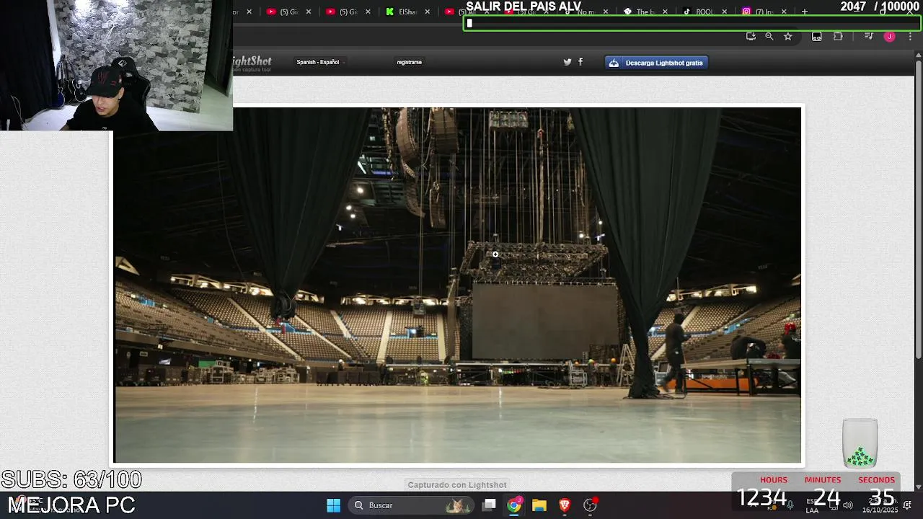Open OBS Studio from the taskbar
This screenshot has width=923, height=519.
[x=591, y=505]
